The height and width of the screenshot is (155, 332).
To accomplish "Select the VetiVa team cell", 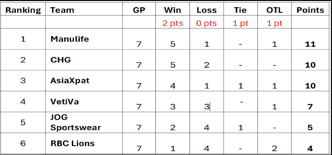I will pyautogui.click(x=65, y=102).
